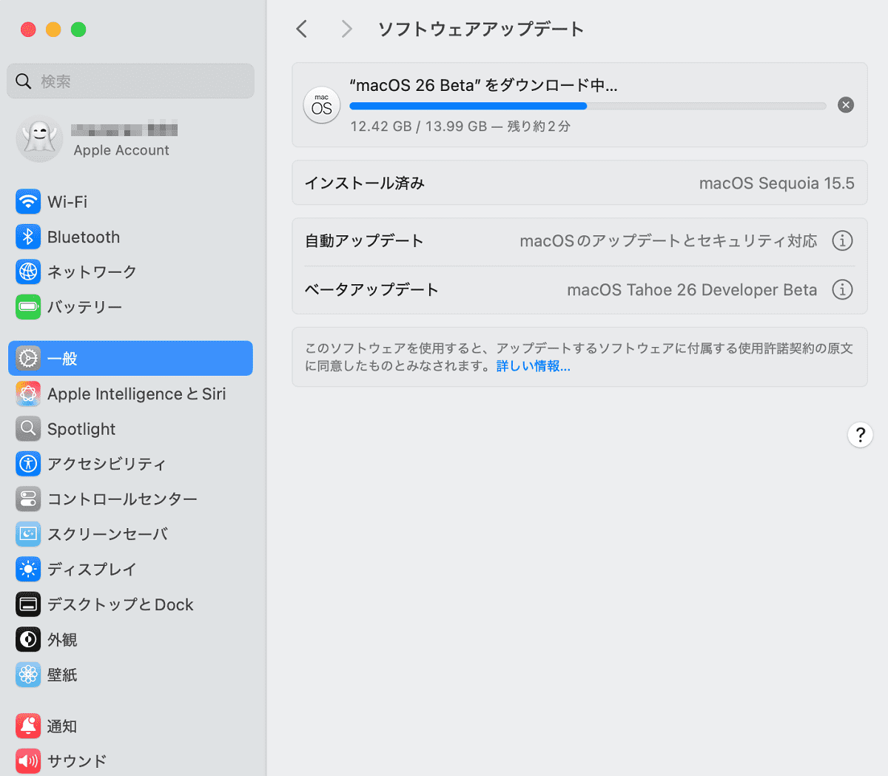The image size is (888, 776).
Task: Cancel the macOS 26 Beta download
Action: point(846,105)
